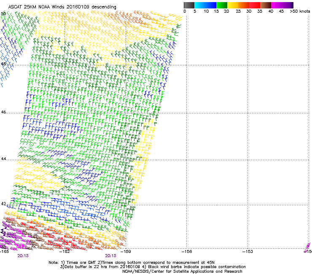Image resolution: width=312 pixels, height=274 pixels.
Task: Click the NOAA/NESDIS credit line
Action: 182,271
